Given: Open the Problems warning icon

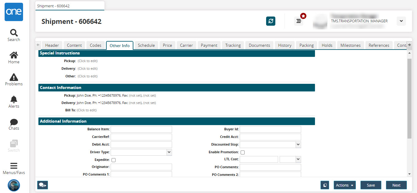Looking at the screenshot, I should click(x=14, y=77).
